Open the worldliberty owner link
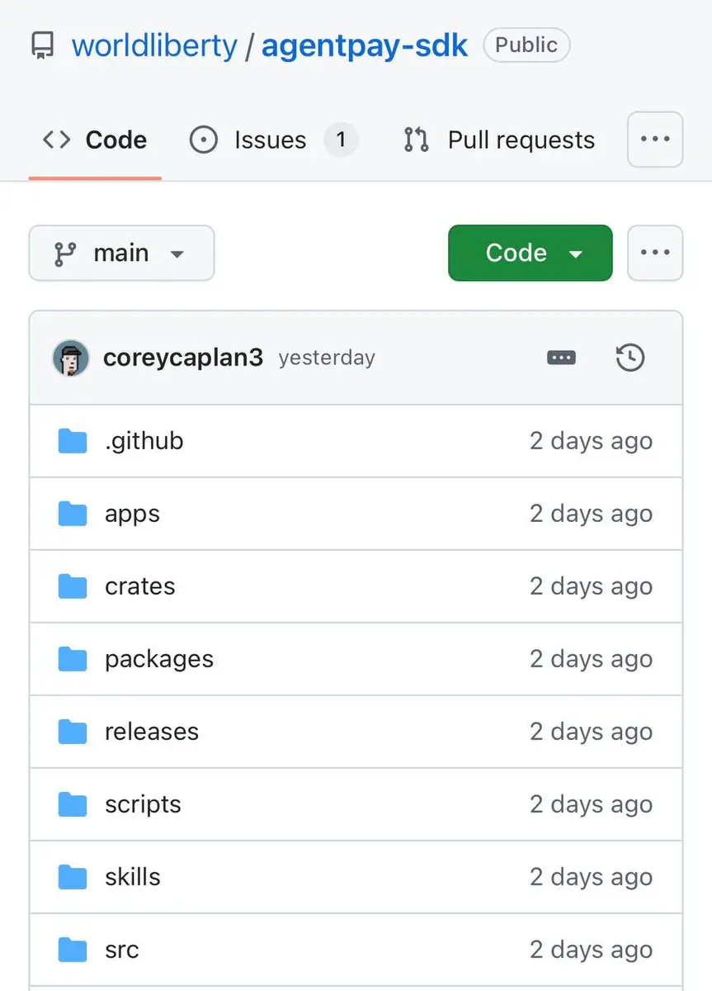This screenshot has width=712, height=991. [154, 45]
